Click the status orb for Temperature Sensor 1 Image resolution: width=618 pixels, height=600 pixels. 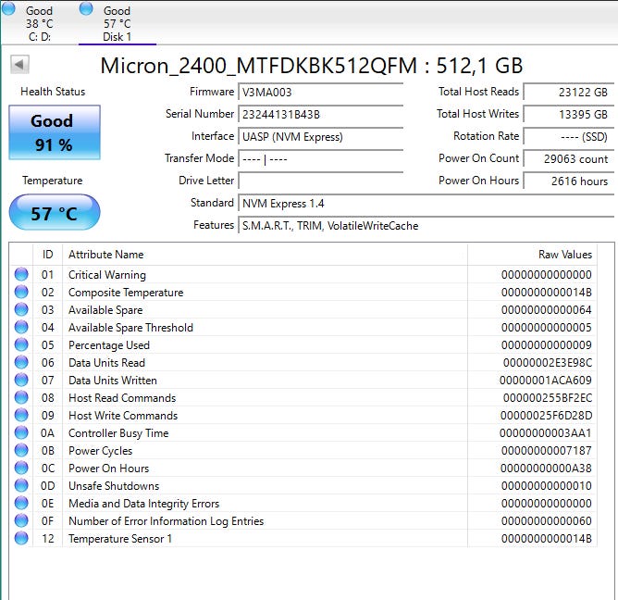tap(21, 539)
